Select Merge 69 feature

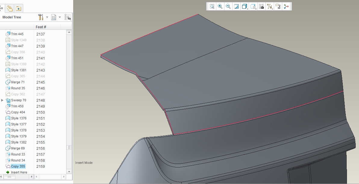click(x=18, y=148)
